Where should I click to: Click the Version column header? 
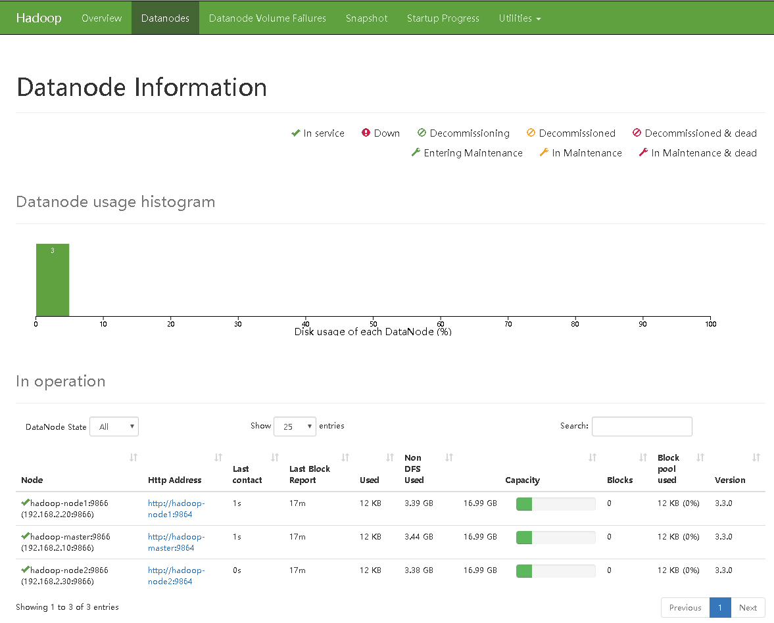pyautogui.click(x=729, y=480)
